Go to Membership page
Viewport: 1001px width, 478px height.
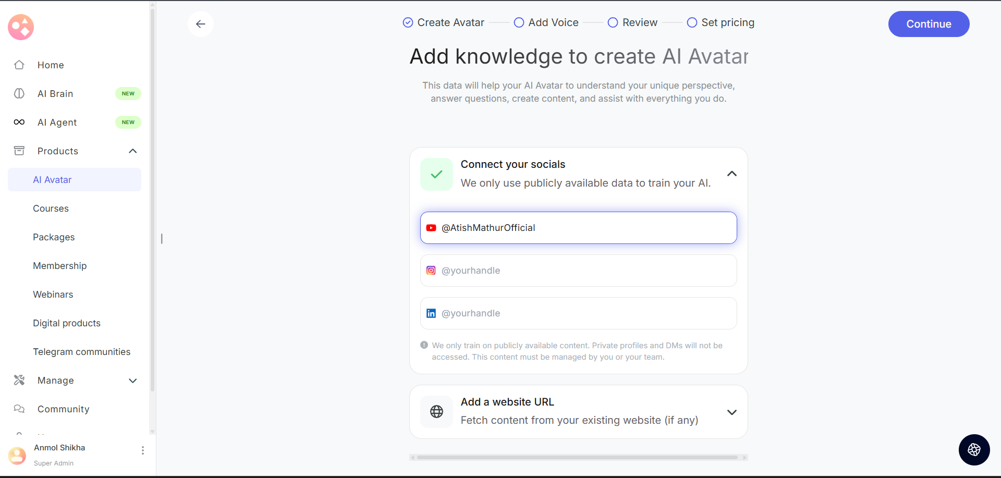(60, 266)
